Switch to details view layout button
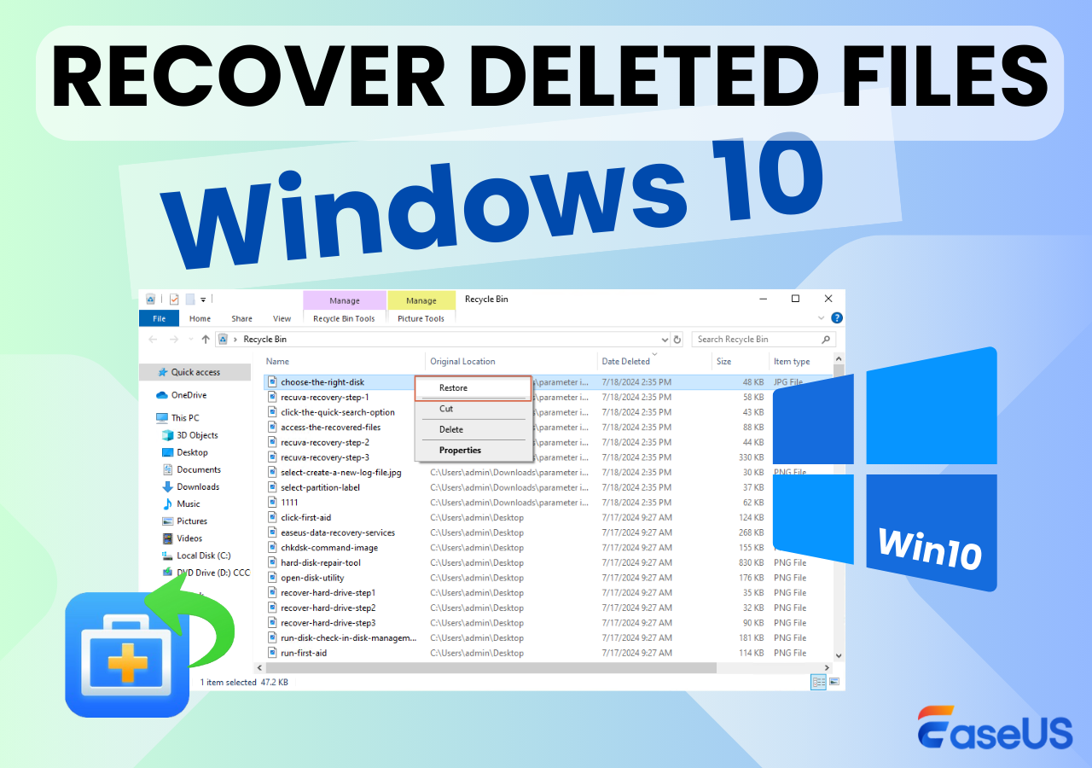This screenshot has height=768, width=1092. [x=818, y=682]
